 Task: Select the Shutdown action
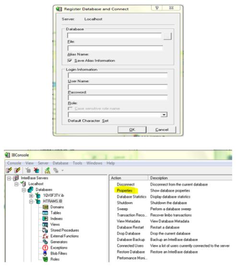[125, 203]
